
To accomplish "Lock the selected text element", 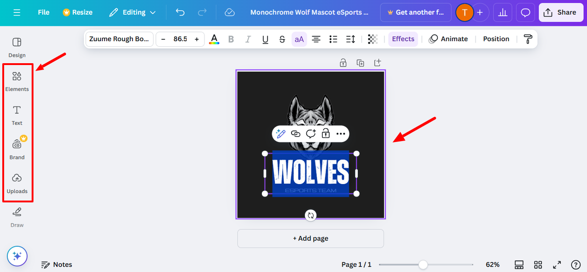I will click(326, 134).
